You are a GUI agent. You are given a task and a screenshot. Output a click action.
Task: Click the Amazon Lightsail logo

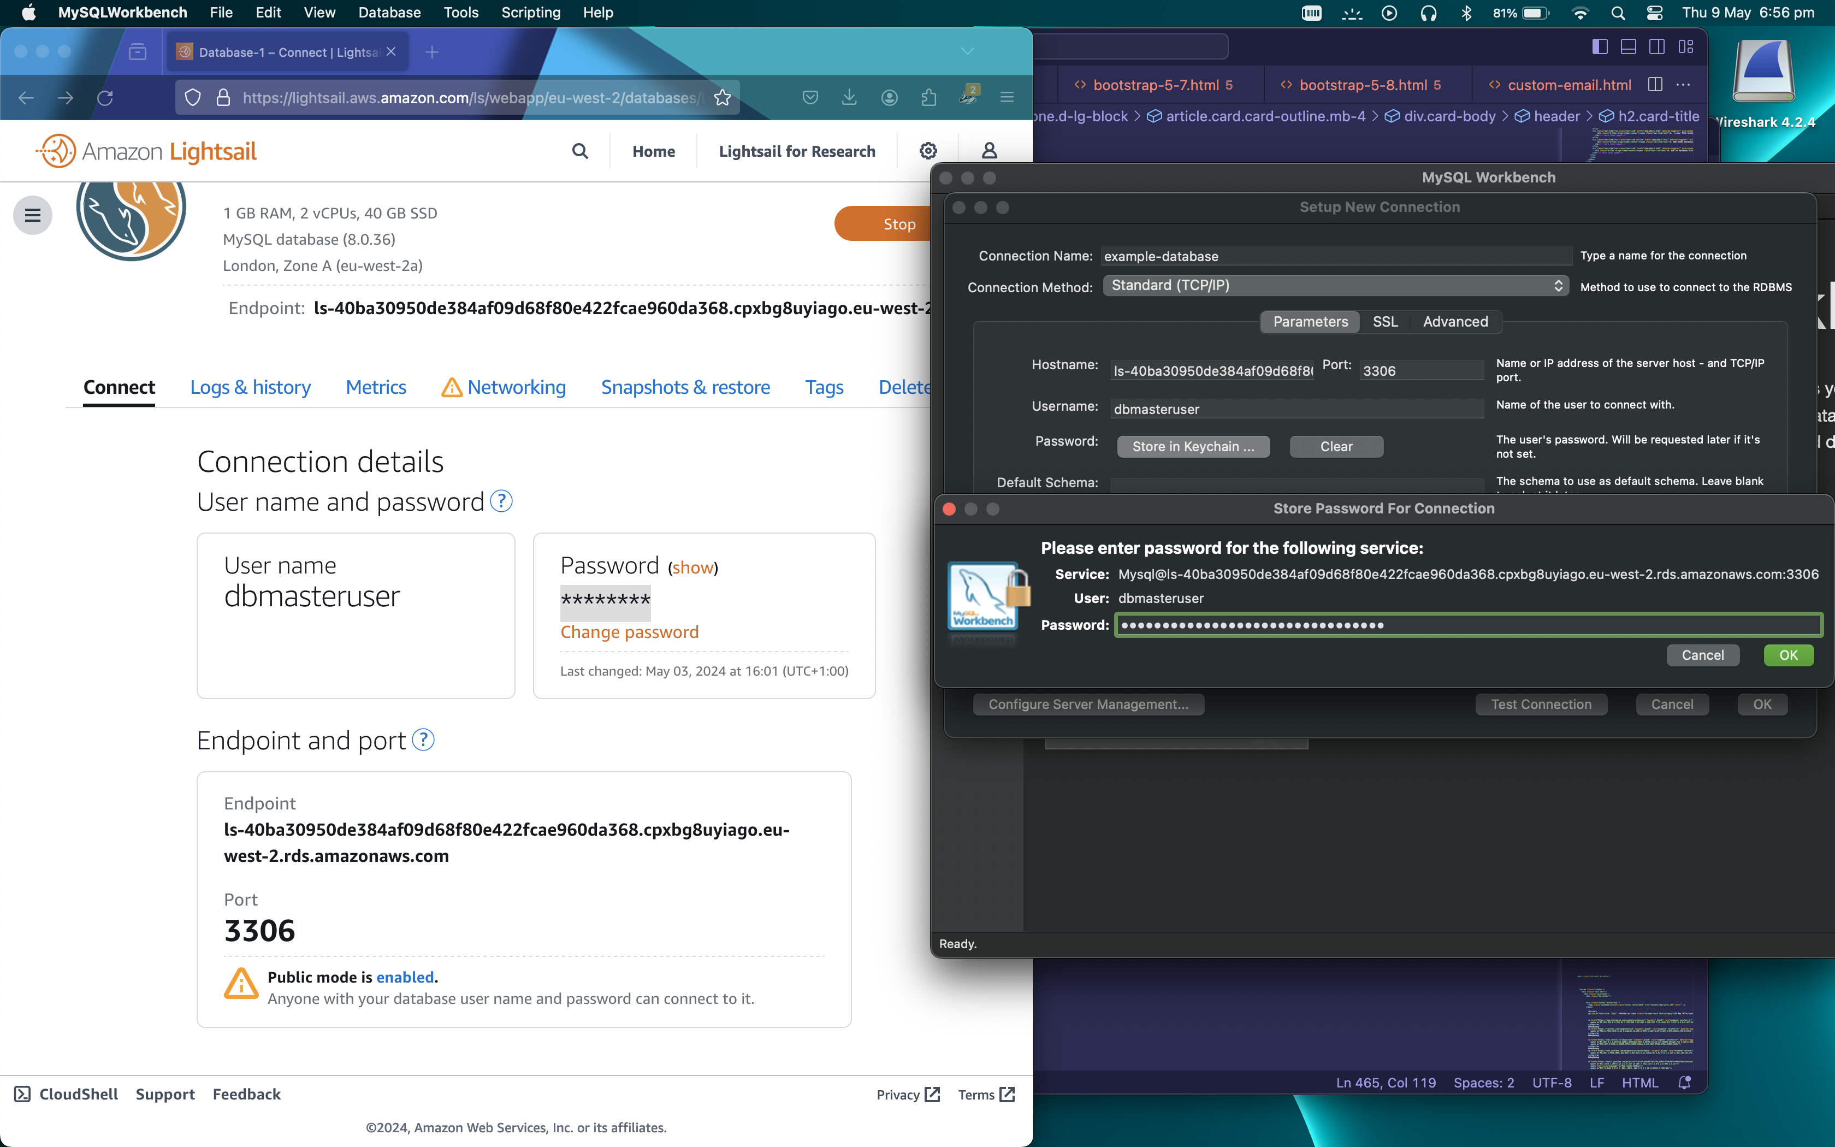(146, 151)
